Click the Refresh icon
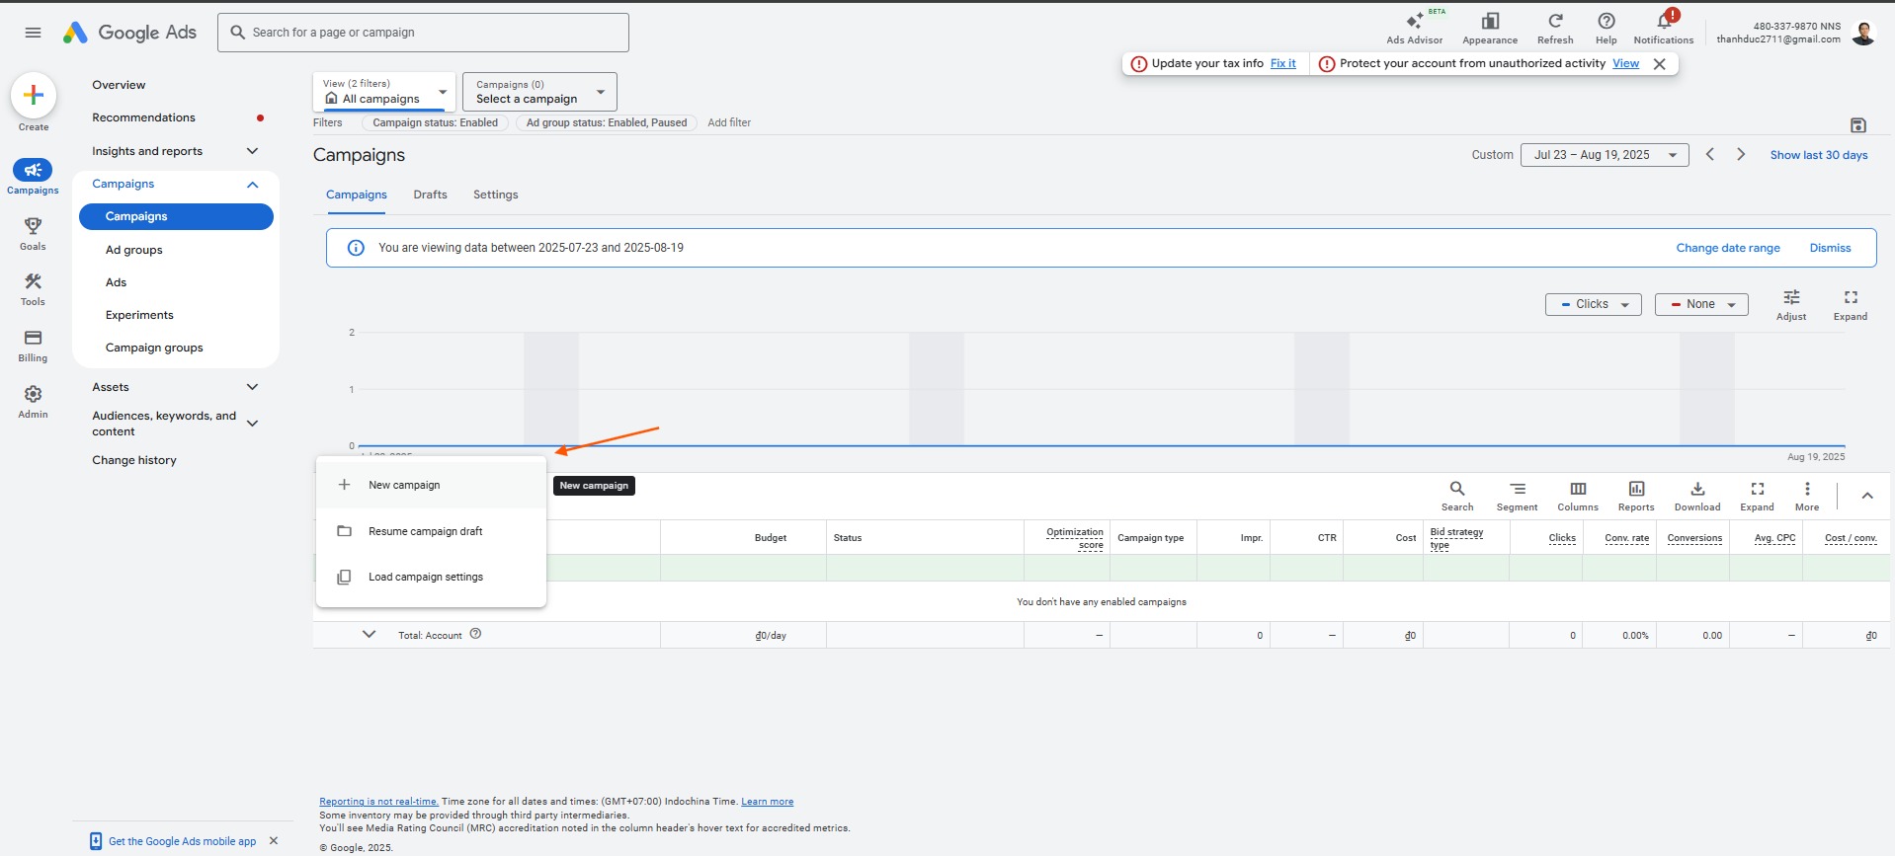 pyautogui.click(x=1554, y=23)
